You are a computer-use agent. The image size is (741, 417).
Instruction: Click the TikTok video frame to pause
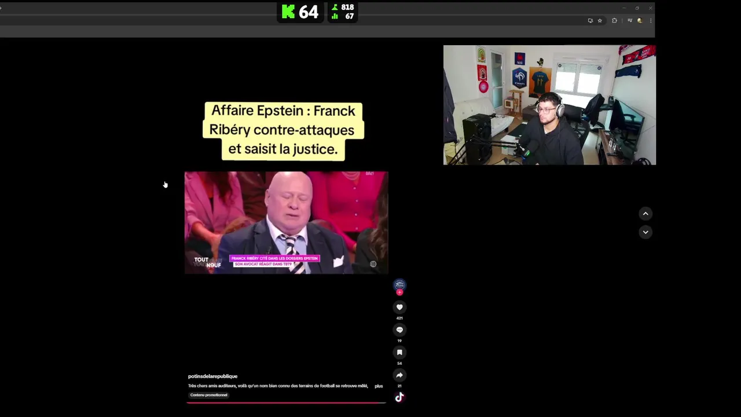pyautogui.click(x=286, y=222)
